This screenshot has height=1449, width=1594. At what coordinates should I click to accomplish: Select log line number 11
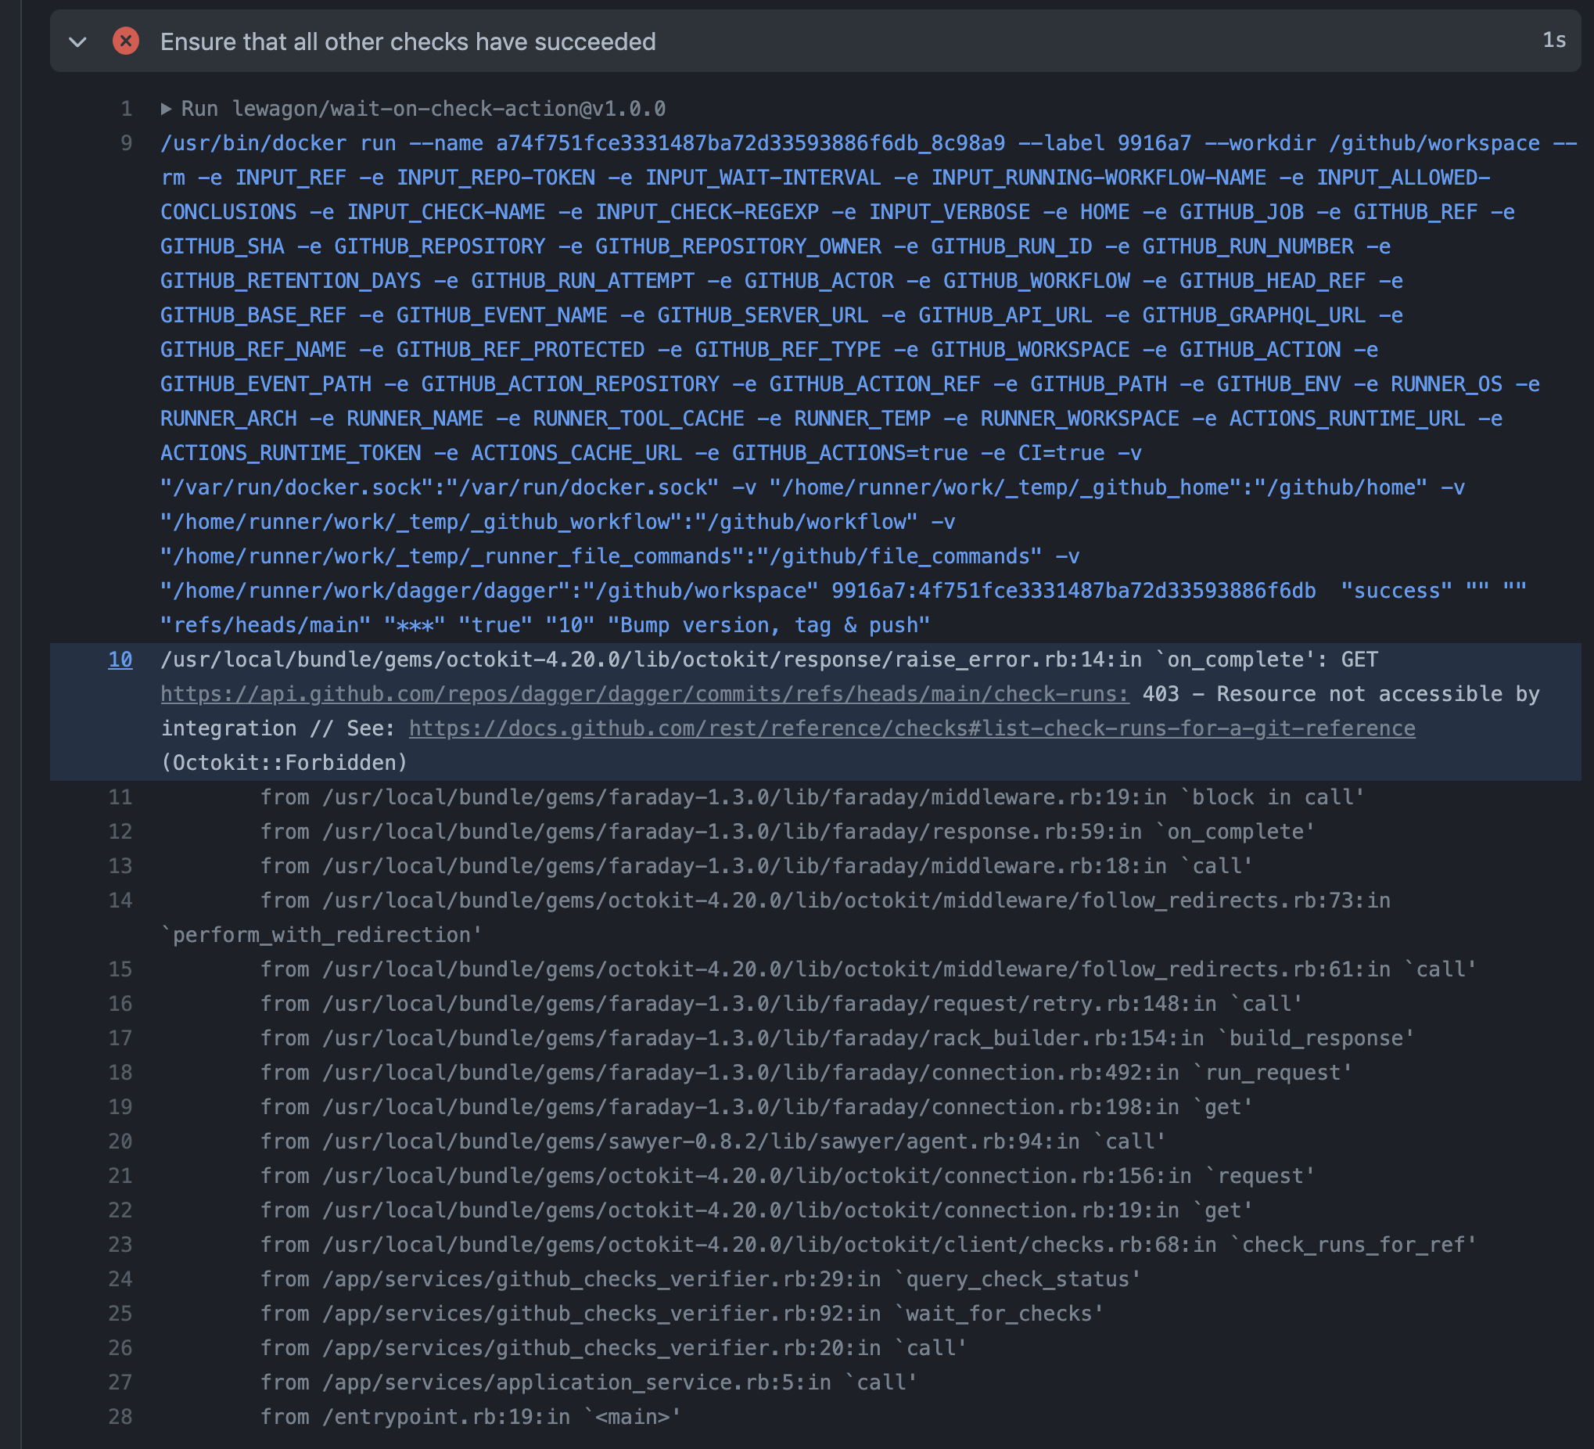120,797
